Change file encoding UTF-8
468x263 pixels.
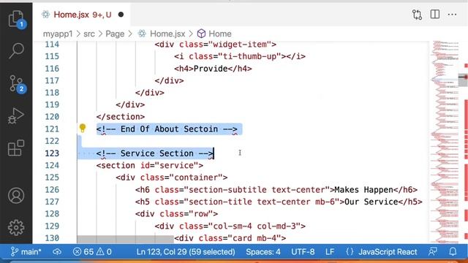point(303,252)
